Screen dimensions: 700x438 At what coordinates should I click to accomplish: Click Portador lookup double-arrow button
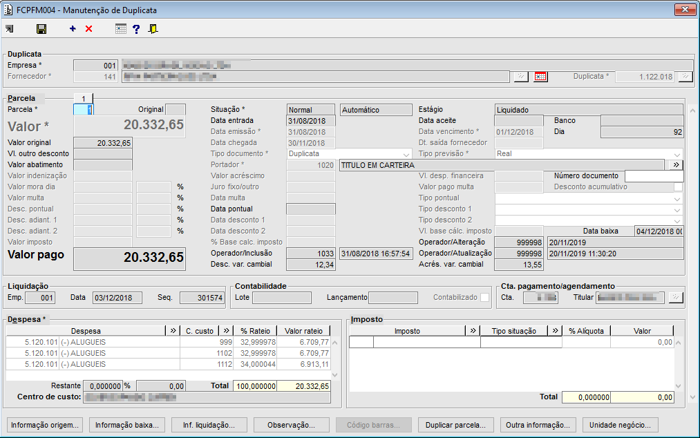tap(674, 165)
